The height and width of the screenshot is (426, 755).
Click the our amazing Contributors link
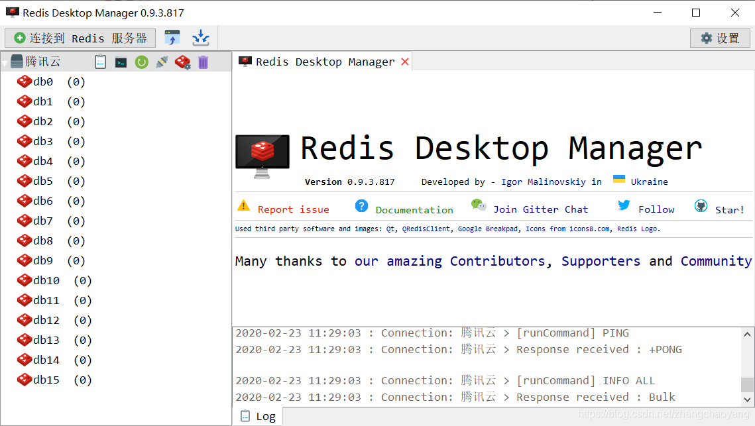[x=449, y=262]
